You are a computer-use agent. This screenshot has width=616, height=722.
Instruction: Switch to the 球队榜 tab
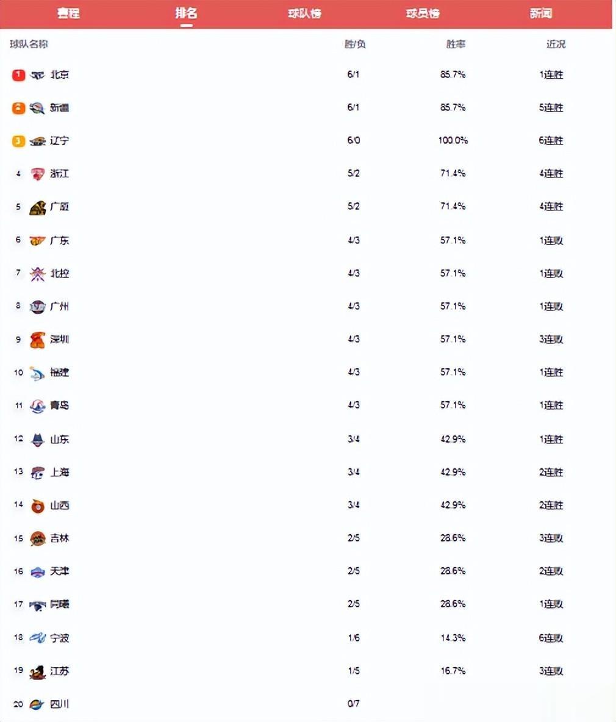[x=304, y=13]
